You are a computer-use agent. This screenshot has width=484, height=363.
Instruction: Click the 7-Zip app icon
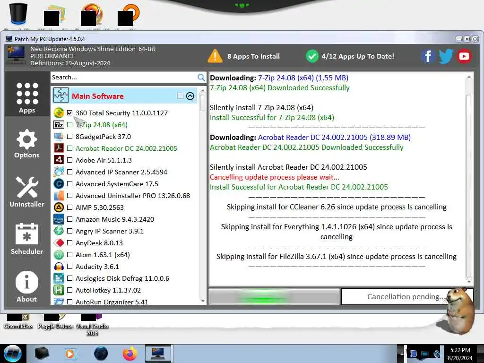coord(59,125)
